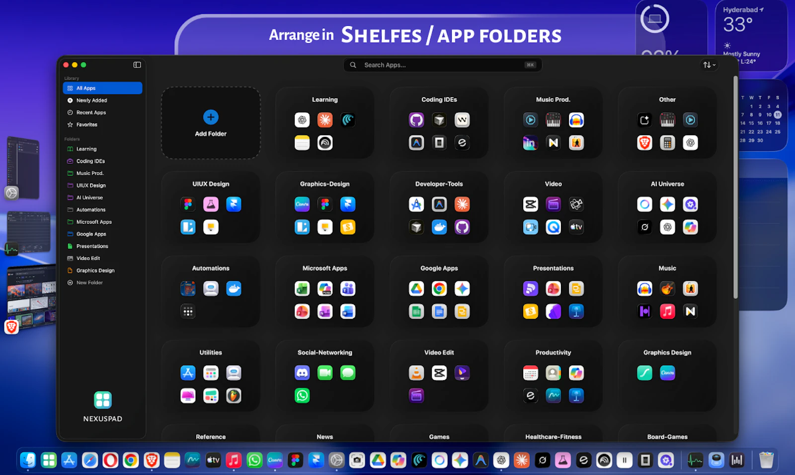Select All Apps in library sidebar
This screenshot has height=475, width=795.
(x=102, y=88)
